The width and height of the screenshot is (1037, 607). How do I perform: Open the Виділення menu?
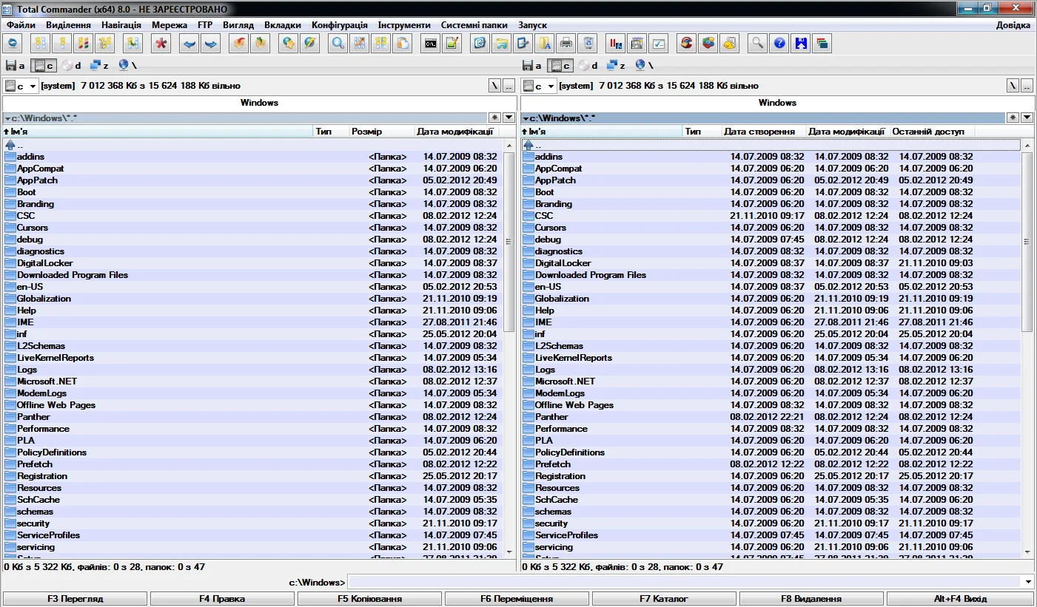(x=68, y=25)
